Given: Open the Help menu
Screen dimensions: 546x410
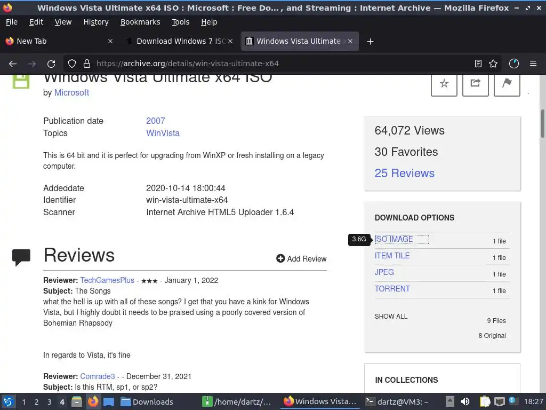Looking at the screenshot, I should [209, 22].
